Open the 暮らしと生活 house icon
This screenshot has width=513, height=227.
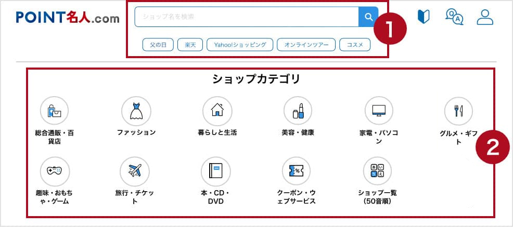pos(217,111)
